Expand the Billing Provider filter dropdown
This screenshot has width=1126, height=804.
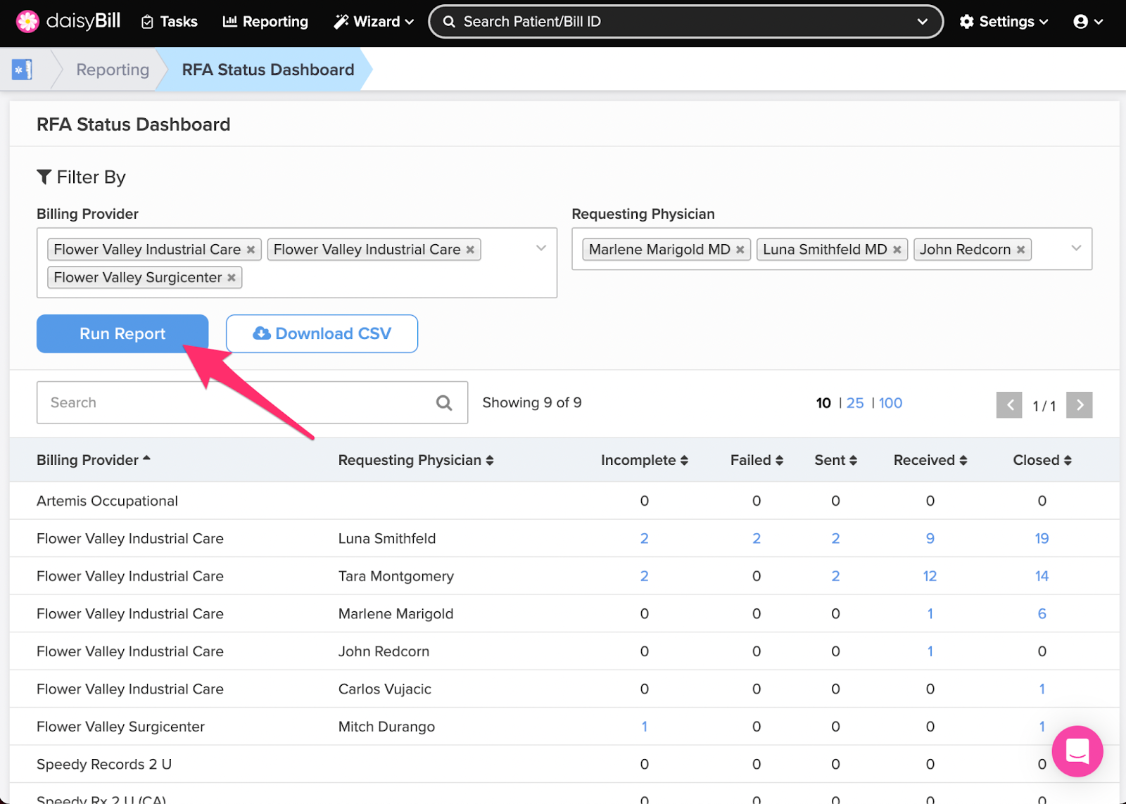tap(541, 248)
